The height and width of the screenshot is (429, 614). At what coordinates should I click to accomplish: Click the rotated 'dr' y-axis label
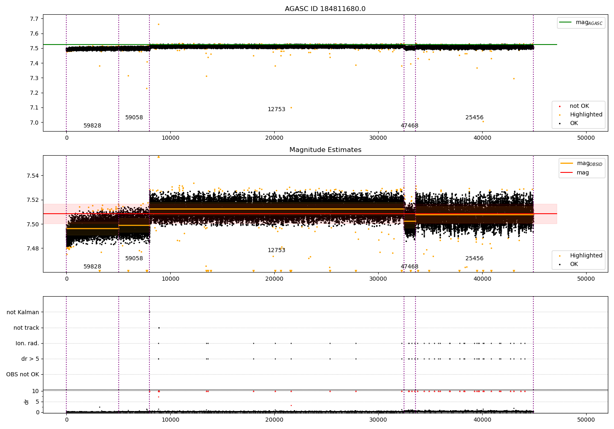pos(27,402)
